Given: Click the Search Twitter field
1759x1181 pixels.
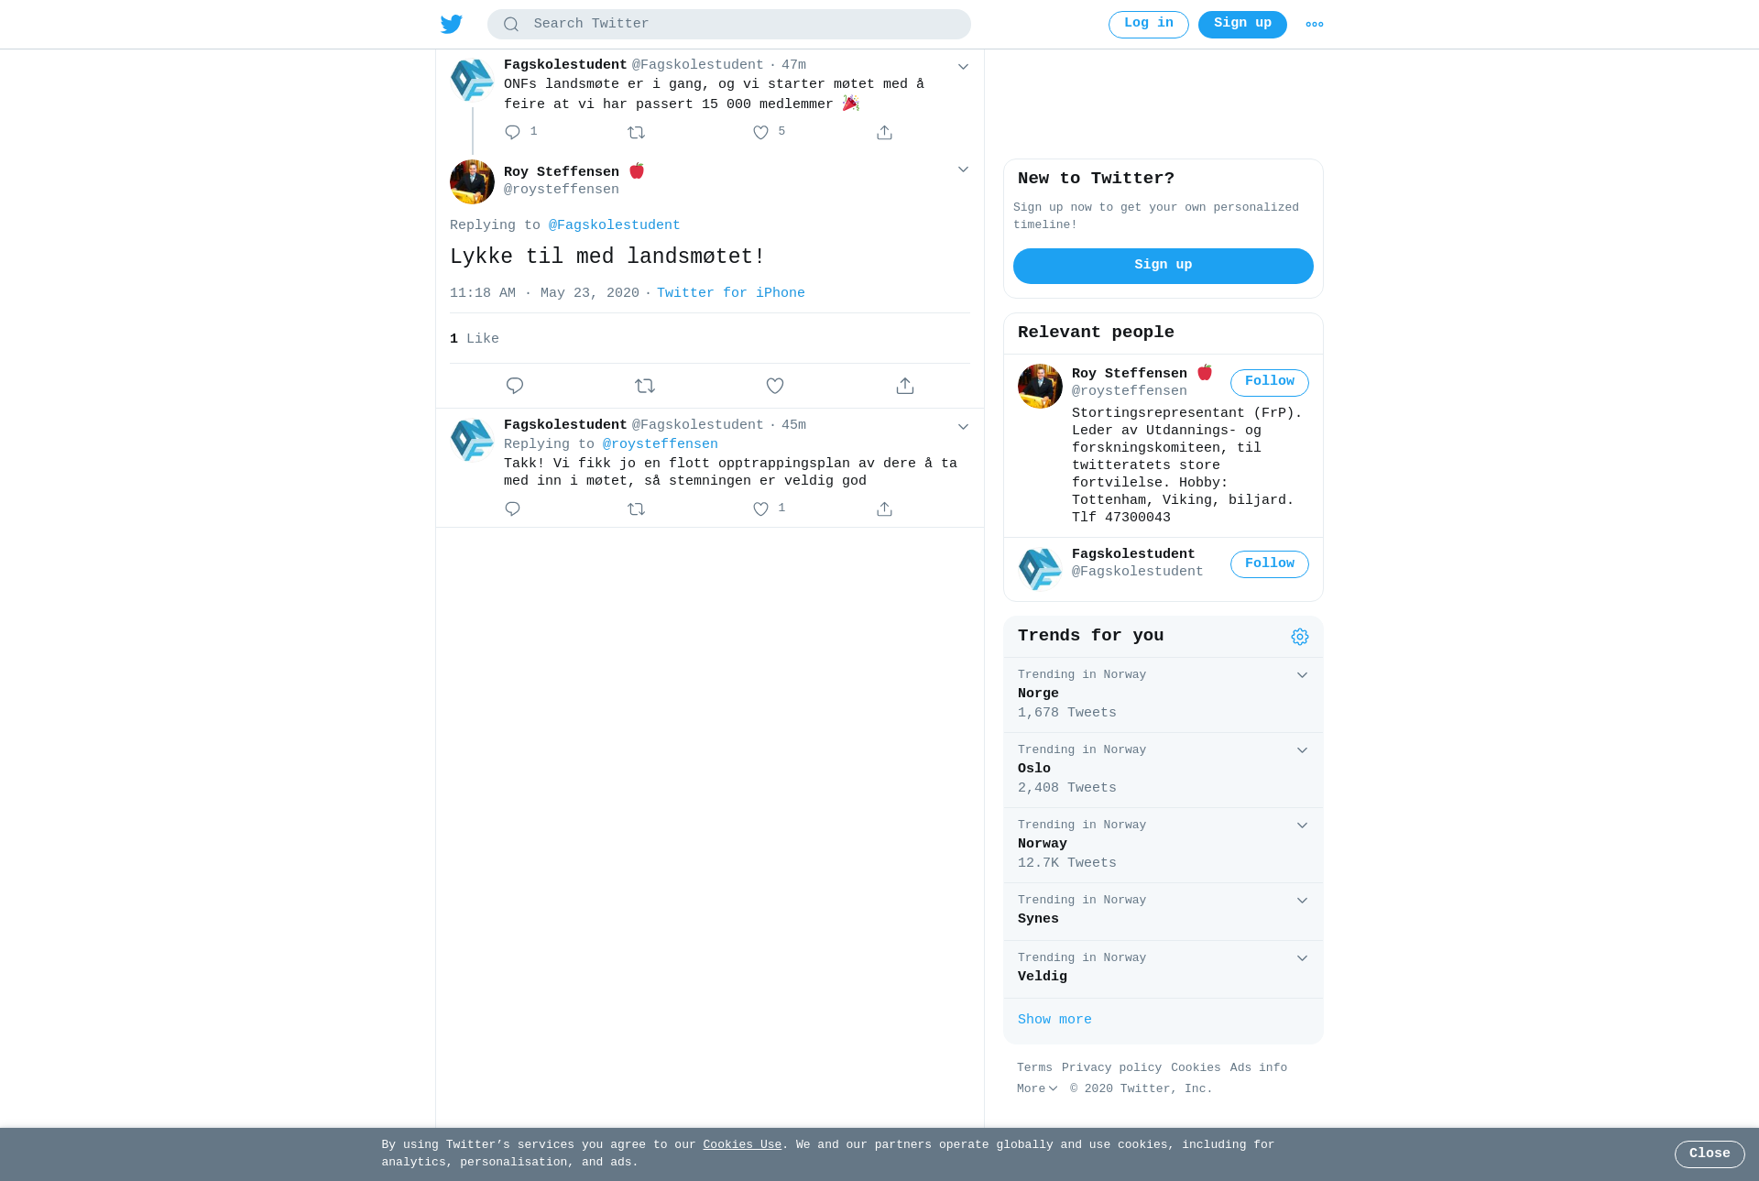Looking at the screenshot, I should pos(729,24).
